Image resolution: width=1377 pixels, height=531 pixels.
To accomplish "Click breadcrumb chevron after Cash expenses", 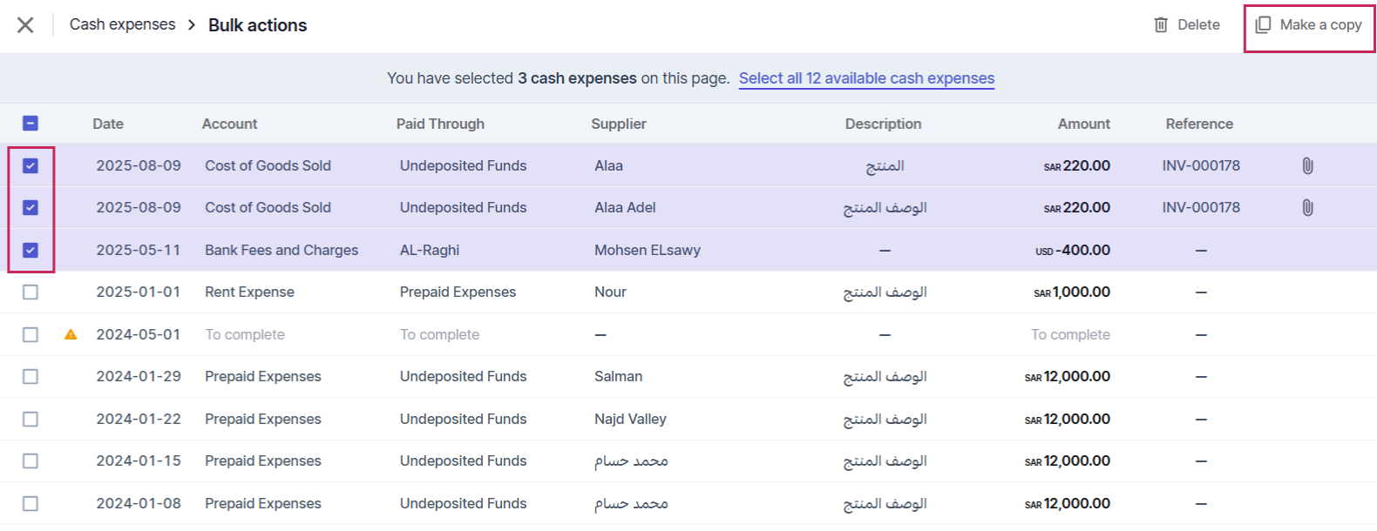I will 192,25.
